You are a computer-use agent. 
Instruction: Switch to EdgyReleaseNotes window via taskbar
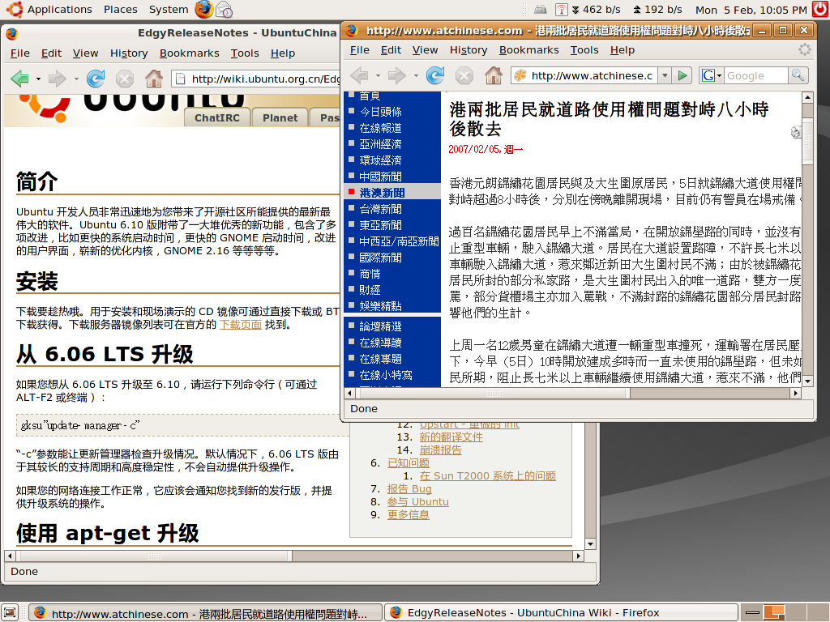click(560, 612)
